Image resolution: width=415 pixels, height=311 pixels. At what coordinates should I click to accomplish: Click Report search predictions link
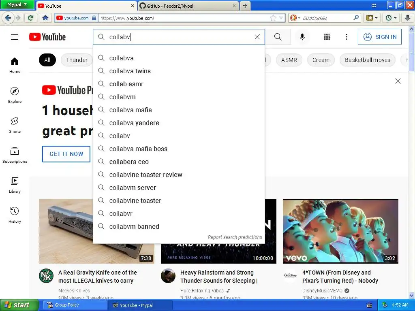pyautogui.click(x=235, y=237)
